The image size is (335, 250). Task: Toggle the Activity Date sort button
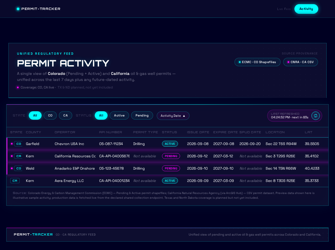173,116
